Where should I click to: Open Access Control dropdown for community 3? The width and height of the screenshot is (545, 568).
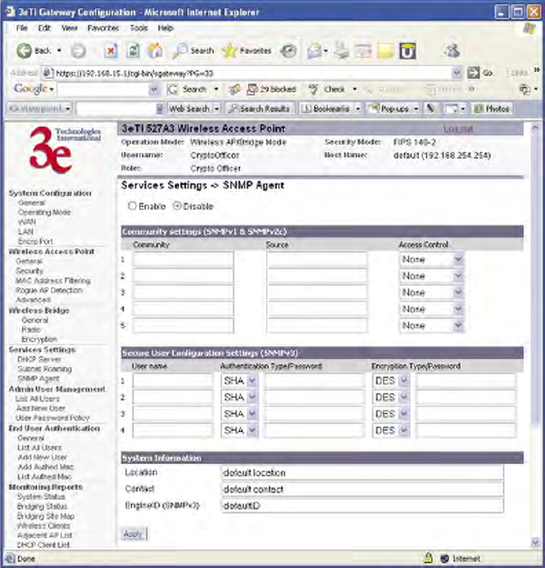pyautogui.click(x=457, y=293)
